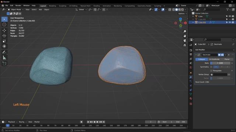Toggle viewport visibility for Cube.001
Viewport: 236px width, 132px height.
click(x=230, y=19)
